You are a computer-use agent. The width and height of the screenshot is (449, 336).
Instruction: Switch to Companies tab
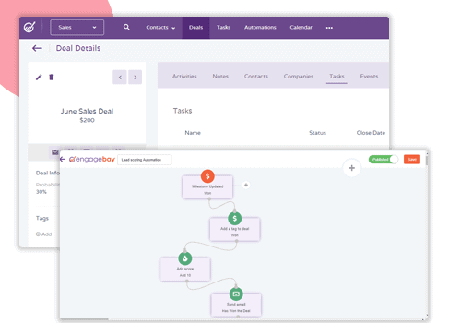pyautogui.click(x=299, y=76)
